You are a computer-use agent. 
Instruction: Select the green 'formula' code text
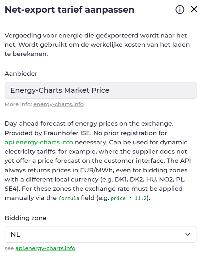click(69, 198)
